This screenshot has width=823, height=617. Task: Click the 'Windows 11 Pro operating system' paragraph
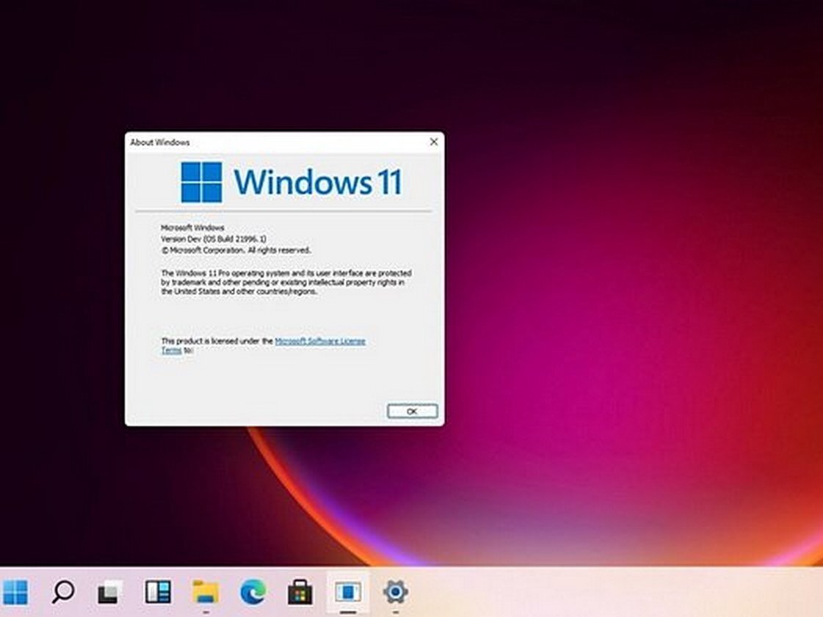pos(286,282)
